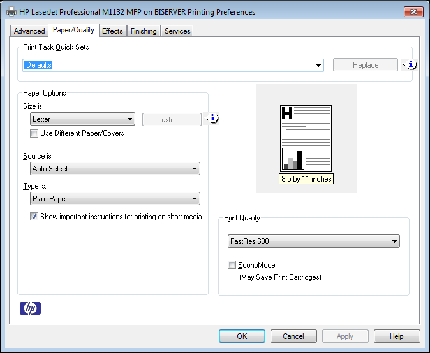
Task: Click the page preview thumbnail
Action: tap(306, 138)
